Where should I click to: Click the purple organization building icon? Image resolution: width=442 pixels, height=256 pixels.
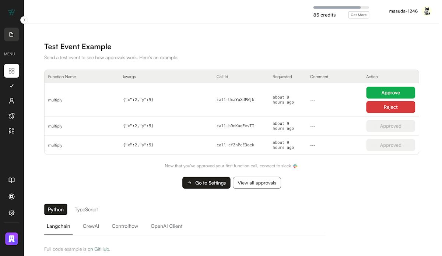tap(11, 239)
